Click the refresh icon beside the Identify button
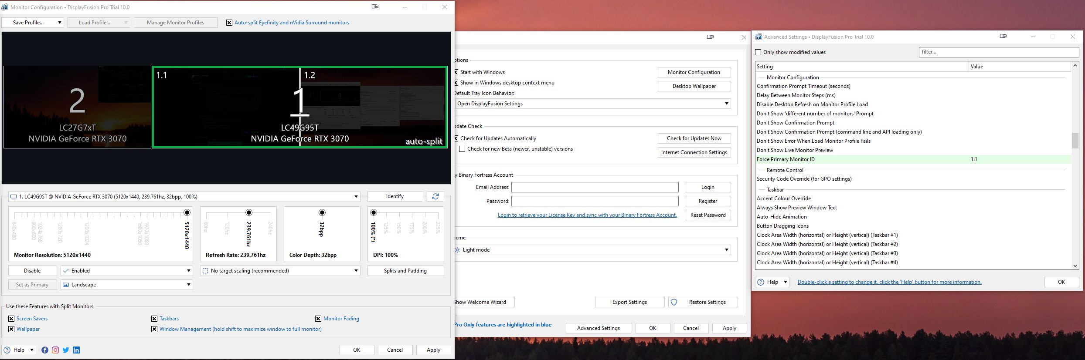Image resolution: width=1085 pixels, height=360 pixels. [435, 196]
